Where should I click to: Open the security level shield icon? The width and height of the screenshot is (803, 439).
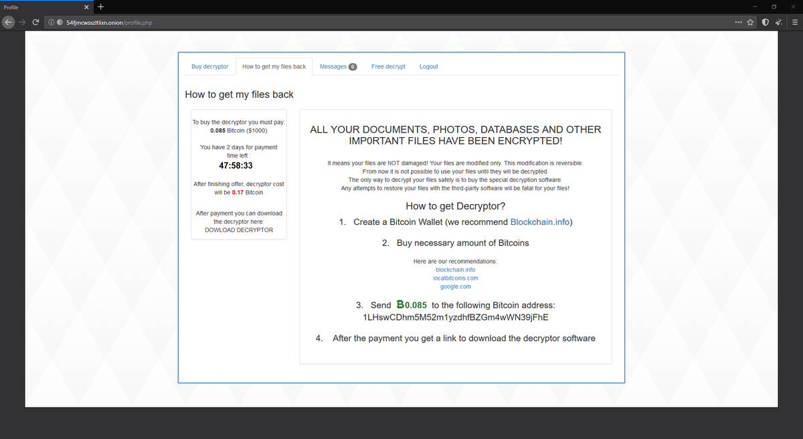(x=766, y=22)
